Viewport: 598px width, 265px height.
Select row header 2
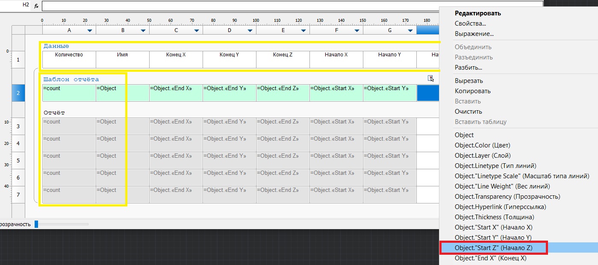coord(18,93)
